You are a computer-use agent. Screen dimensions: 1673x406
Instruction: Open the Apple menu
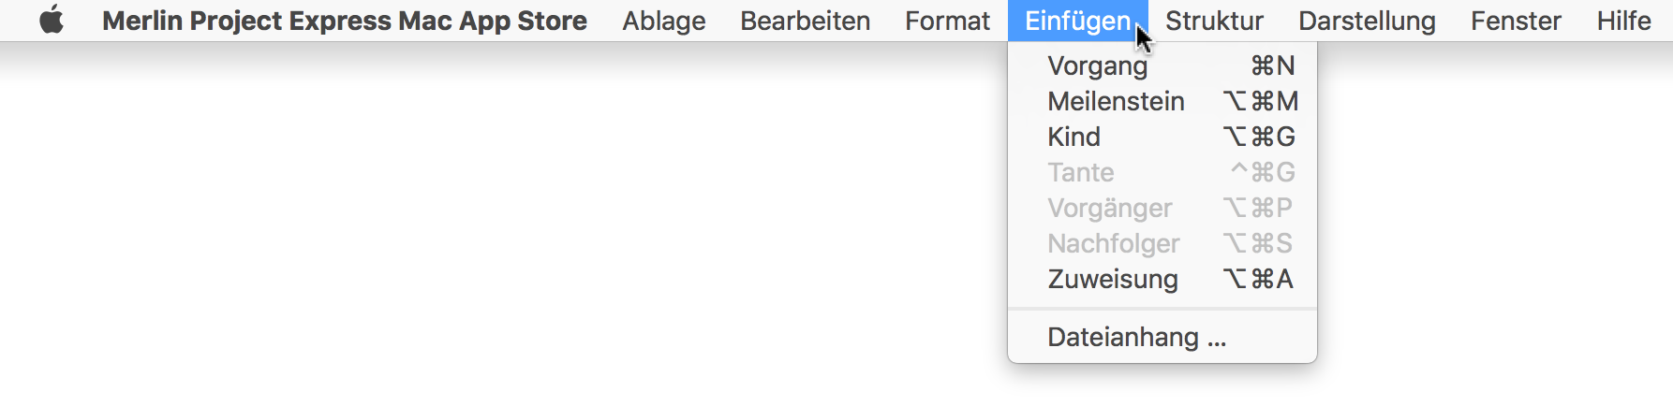coord(52,20)
